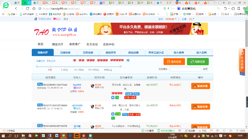Filter tasks by the three hearts level
The height and width of the screenshot is (139, 248).
coord(91,60)
